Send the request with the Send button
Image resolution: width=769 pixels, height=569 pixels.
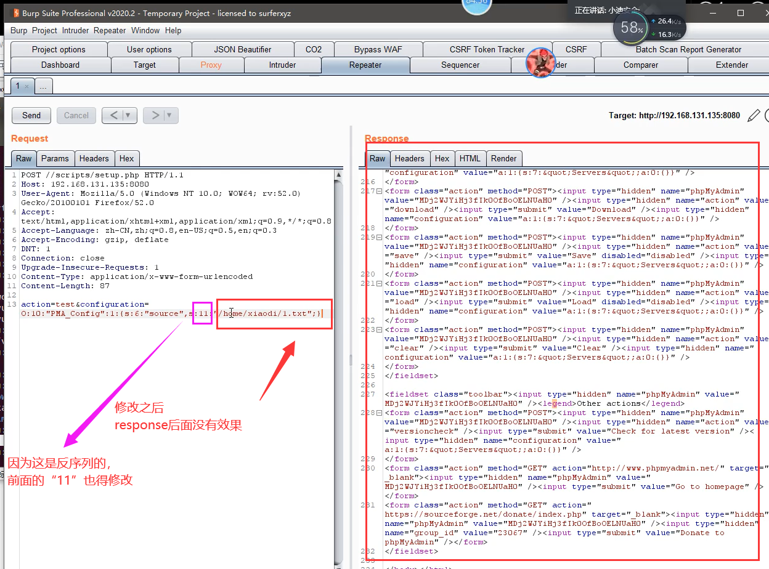[31, 115]
